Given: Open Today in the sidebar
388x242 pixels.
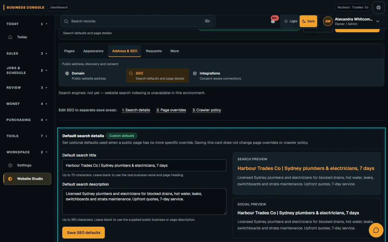Looking at the screenshot, I should 27,37.
